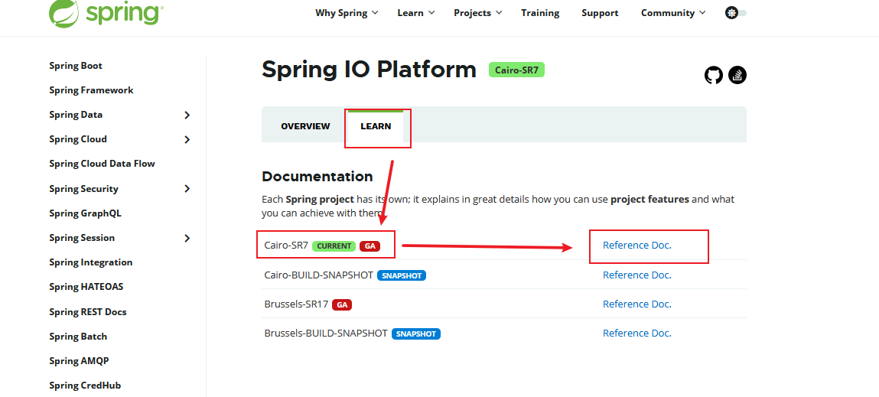Expand Spring Security submenu chevron

click(x=187, y=189)
